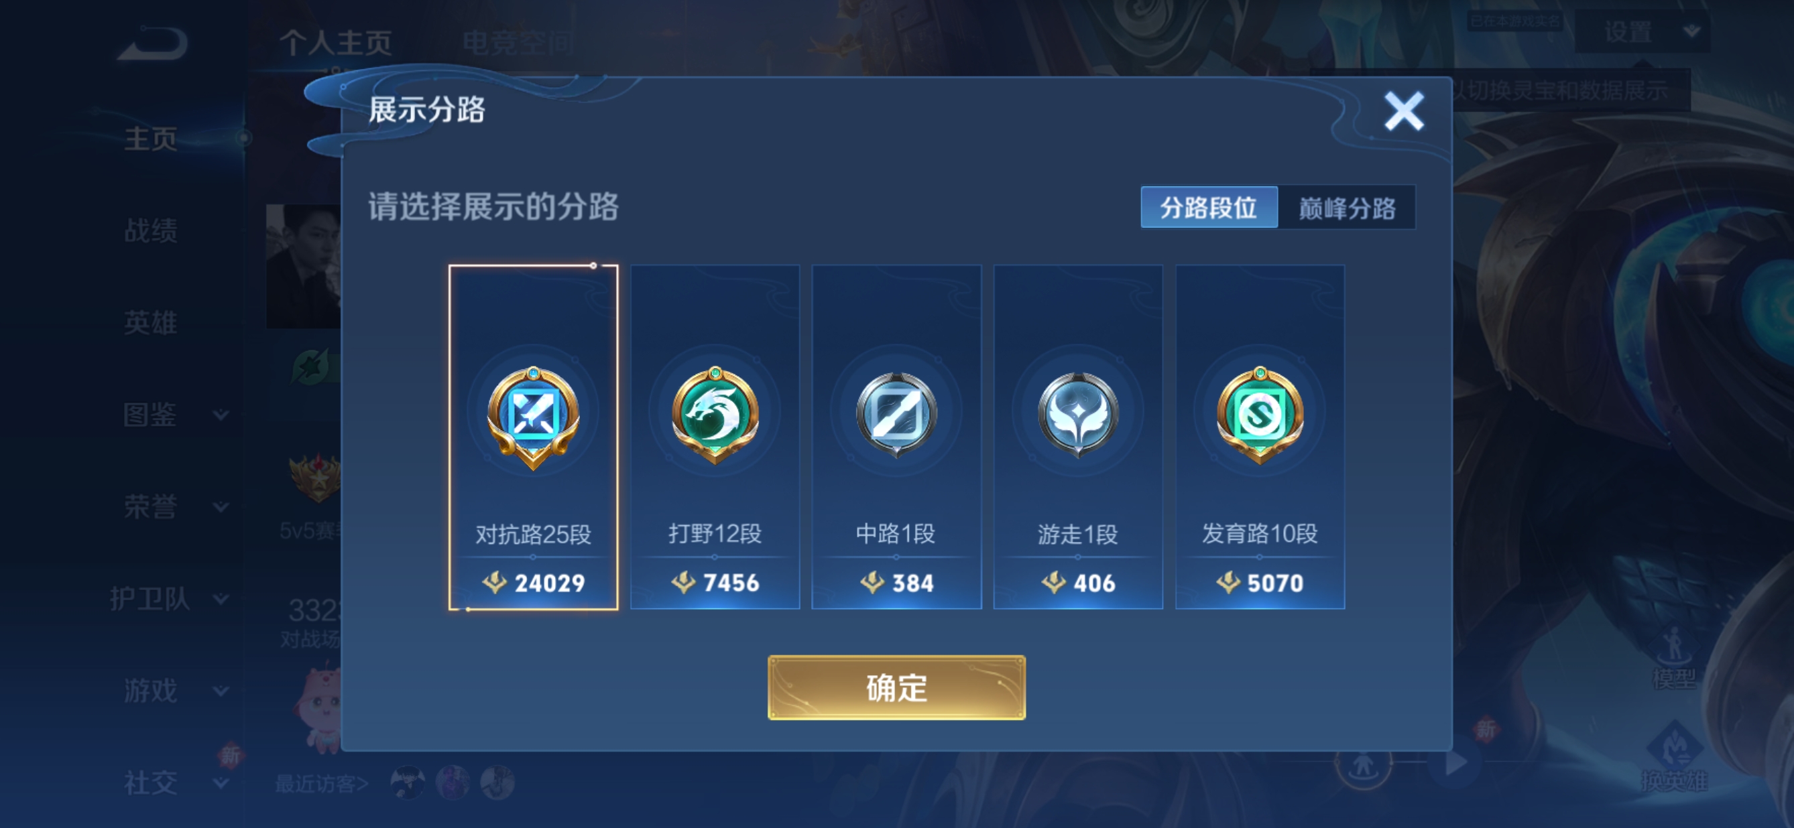The height and width of the screenshot is (828, 1794).
Task: Switch to the 分路段位 toggle option
Action: 1209,206
